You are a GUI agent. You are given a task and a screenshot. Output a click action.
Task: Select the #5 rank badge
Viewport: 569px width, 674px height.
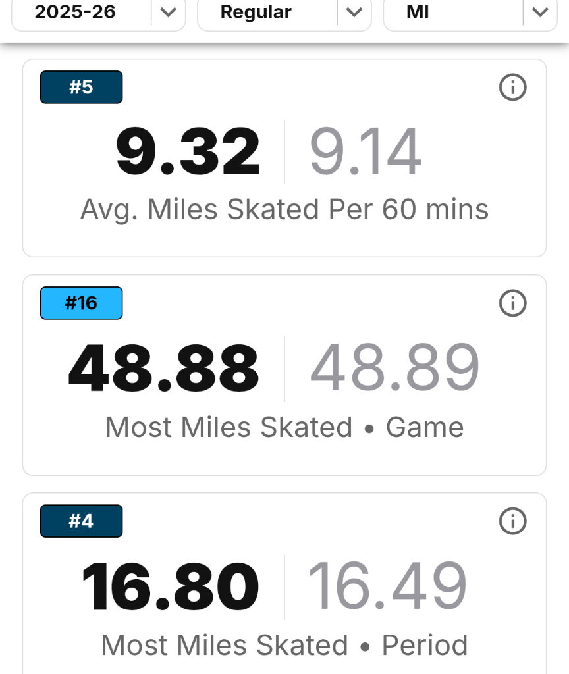point(81,86)
